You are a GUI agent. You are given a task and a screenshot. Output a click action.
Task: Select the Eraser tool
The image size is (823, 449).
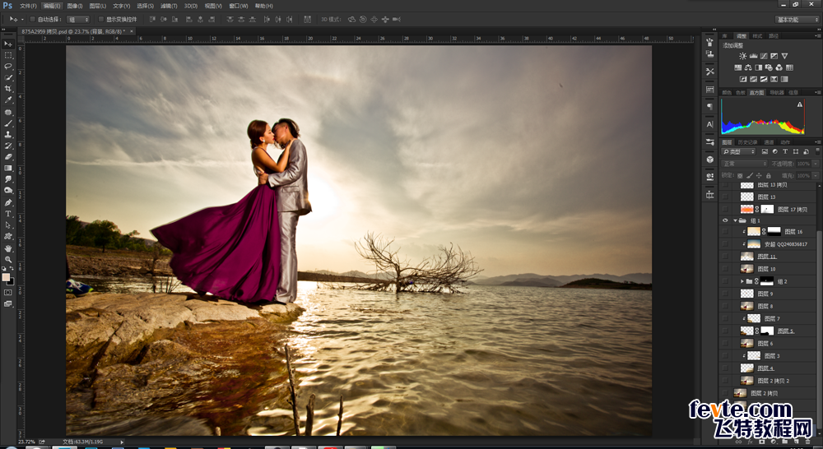[x=8, y=157]
